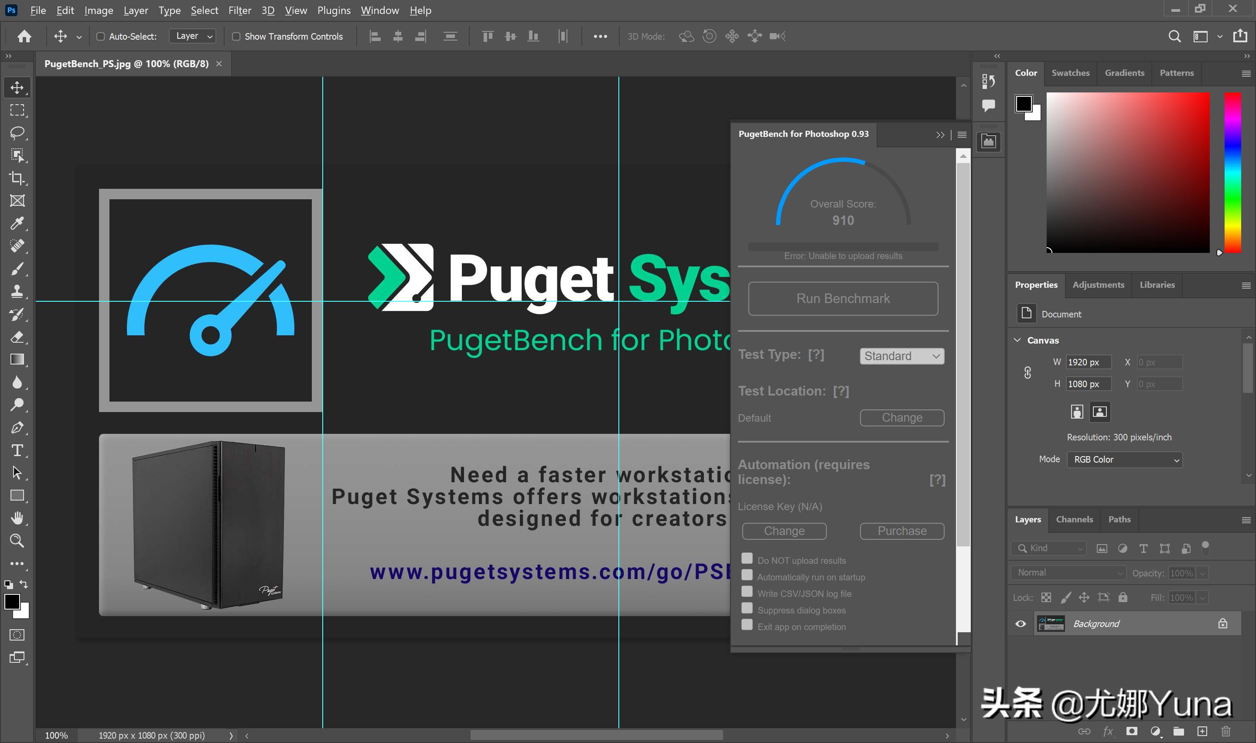This screenshot has width=1256, height=743.
Task: Select the Hand tool
Action: (x=17, y=518)
